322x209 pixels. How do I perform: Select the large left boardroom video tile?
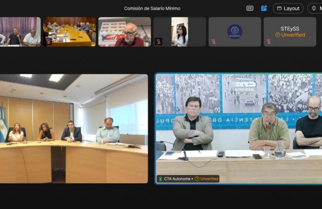point(74,129)
